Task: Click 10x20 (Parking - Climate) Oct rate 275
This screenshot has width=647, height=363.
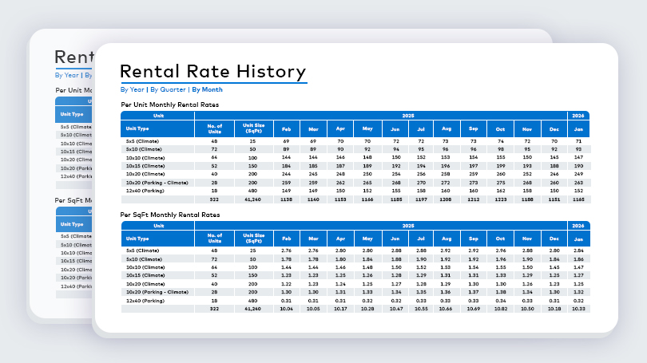Action: pyautogui.click(x=501, y=183)
